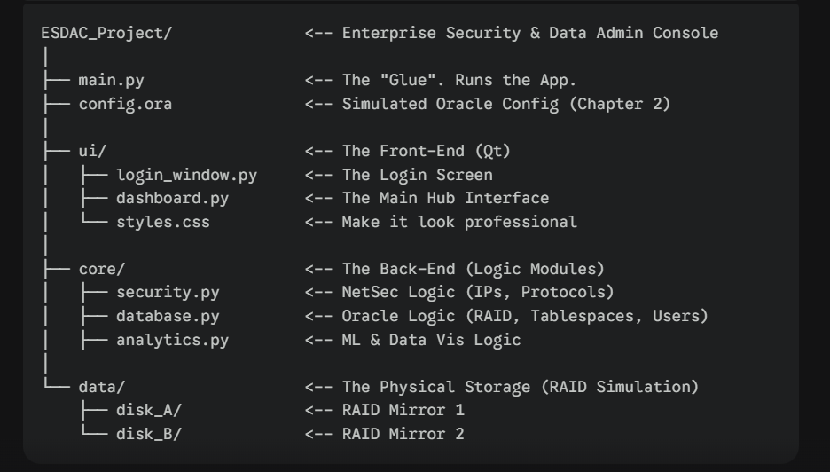Click the 'RAID Mirror 2' comment text
The height and width of the screenshot is (472, 830).
403,435
